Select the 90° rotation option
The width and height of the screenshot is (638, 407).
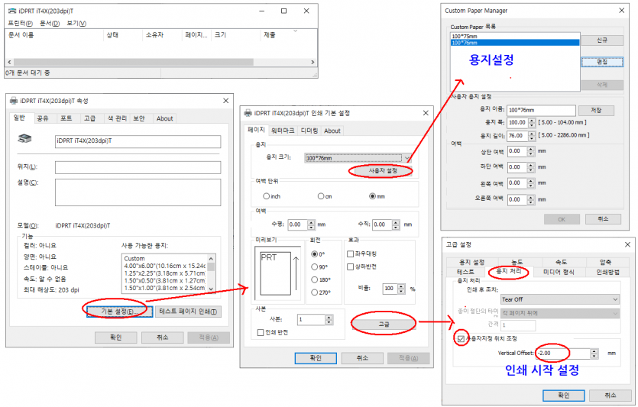pyautogui.click(x=315, y=267)
